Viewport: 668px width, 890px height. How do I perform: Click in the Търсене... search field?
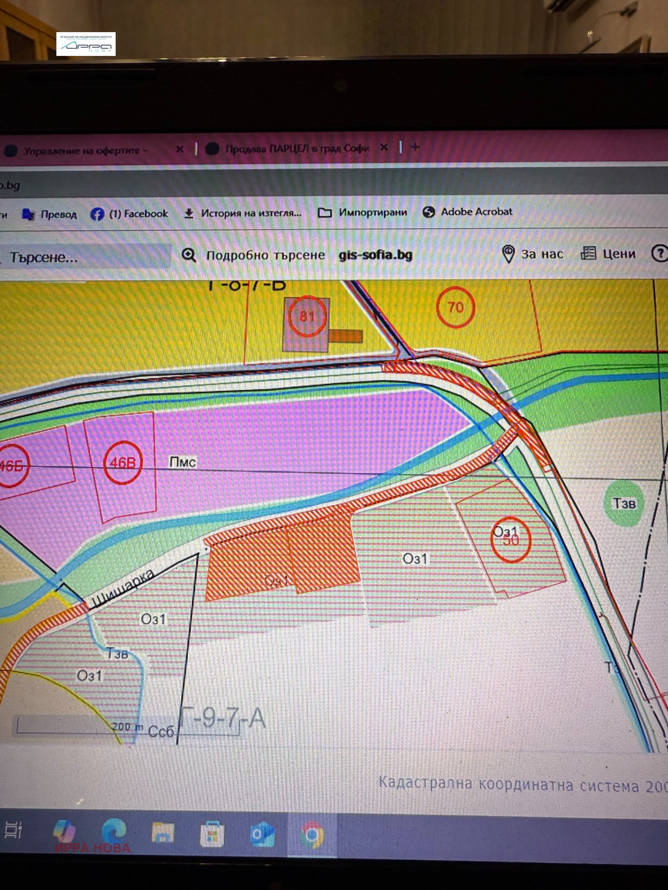point(83,257)
